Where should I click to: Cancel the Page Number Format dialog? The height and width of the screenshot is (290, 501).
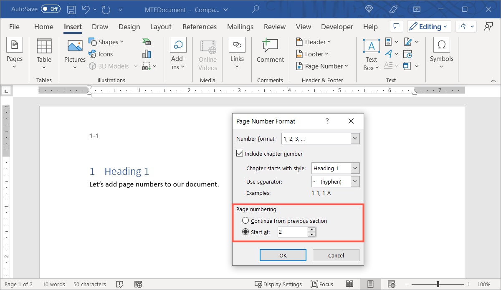click(x=336, y=255)
